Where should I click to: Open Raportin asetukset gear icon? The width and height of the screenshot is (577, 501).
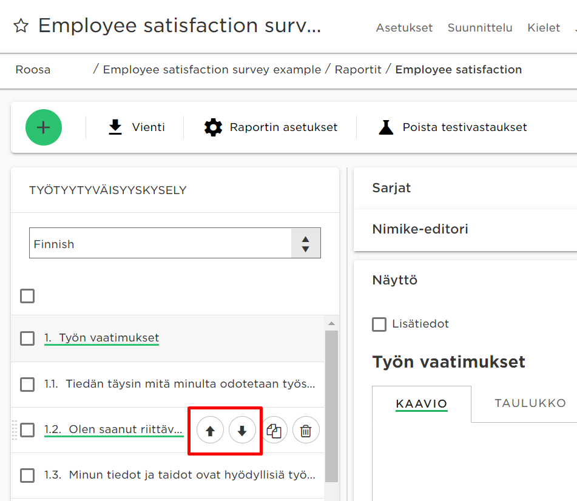[213, 127]
